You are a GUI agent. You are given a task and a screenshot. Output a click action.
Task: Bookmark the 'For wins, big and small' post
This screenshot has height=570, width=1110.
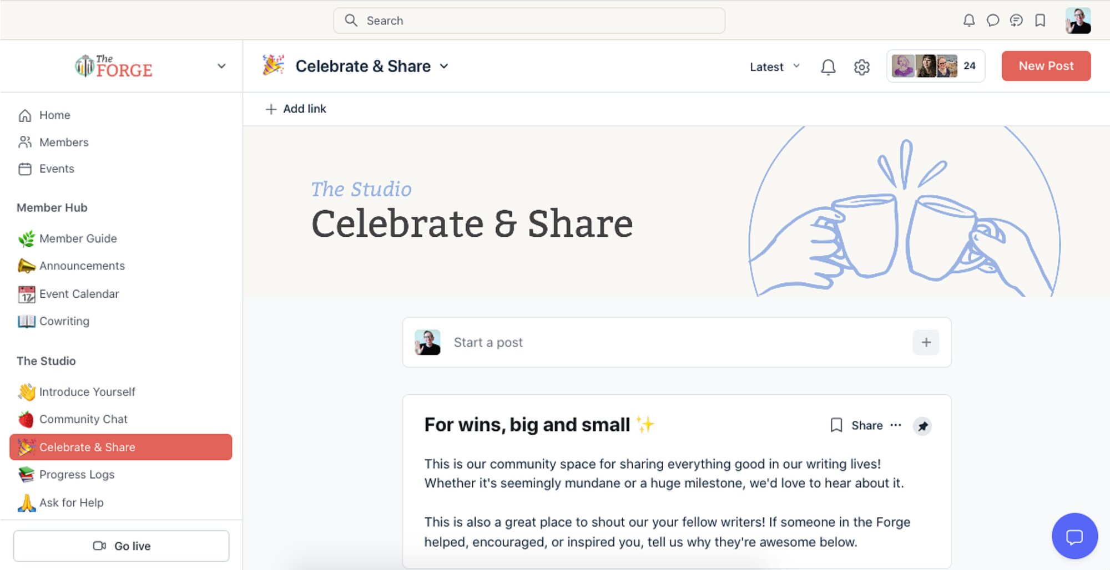(836, 425)
